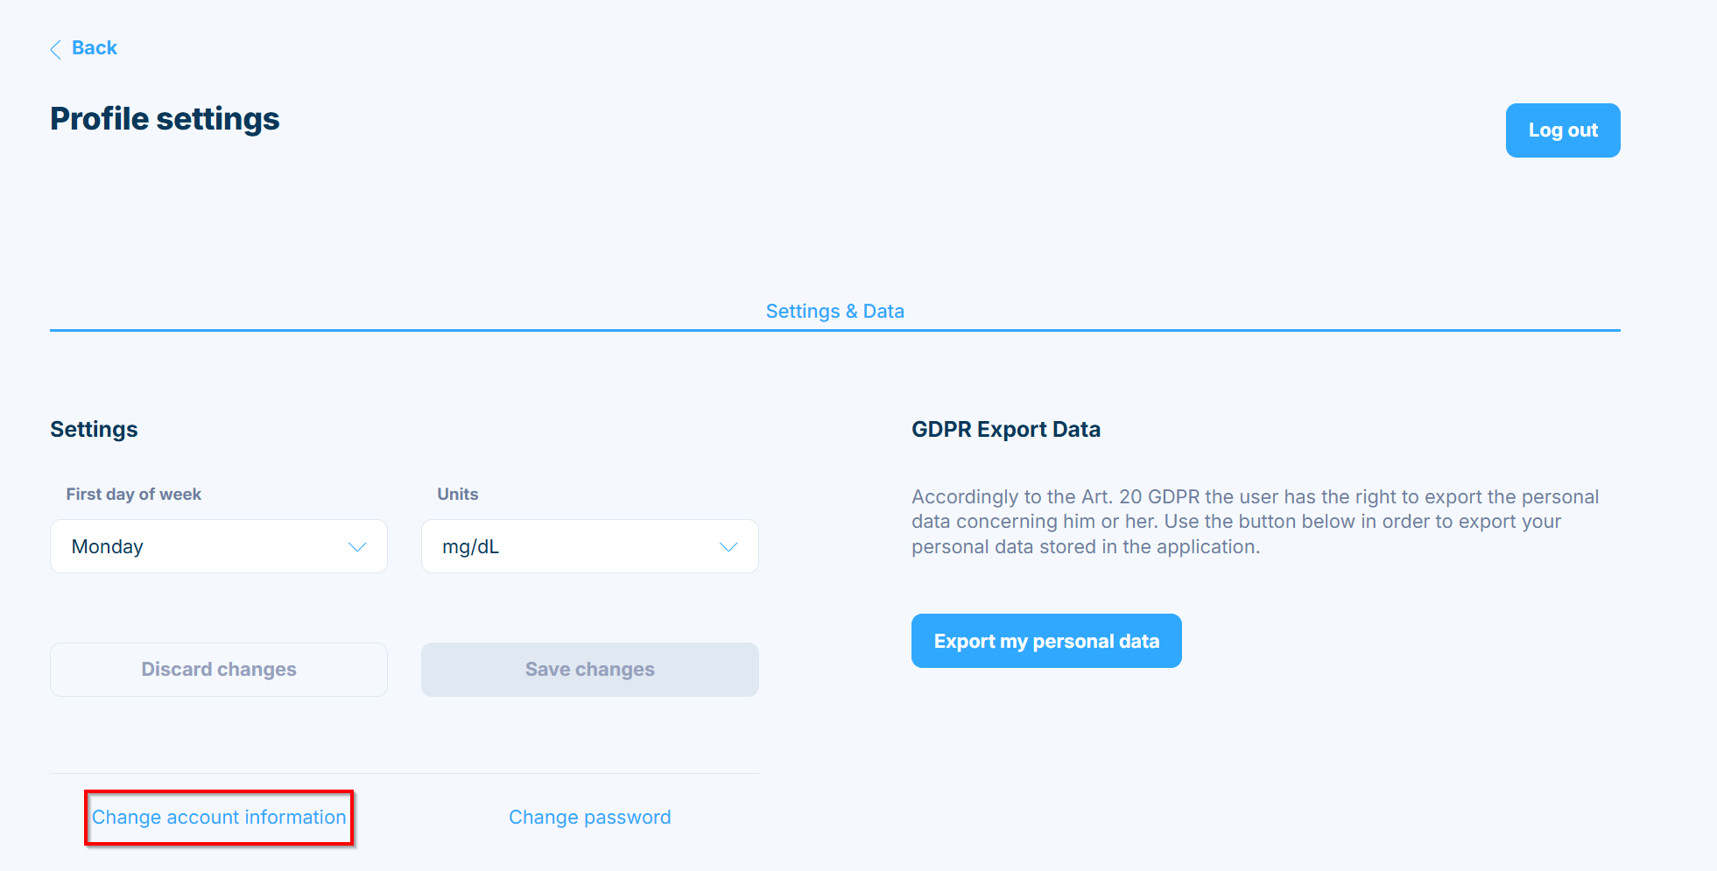Expand the chevron on the Monday field
The height and width of the screenshot is (871, 1717).
coord(357,547)
